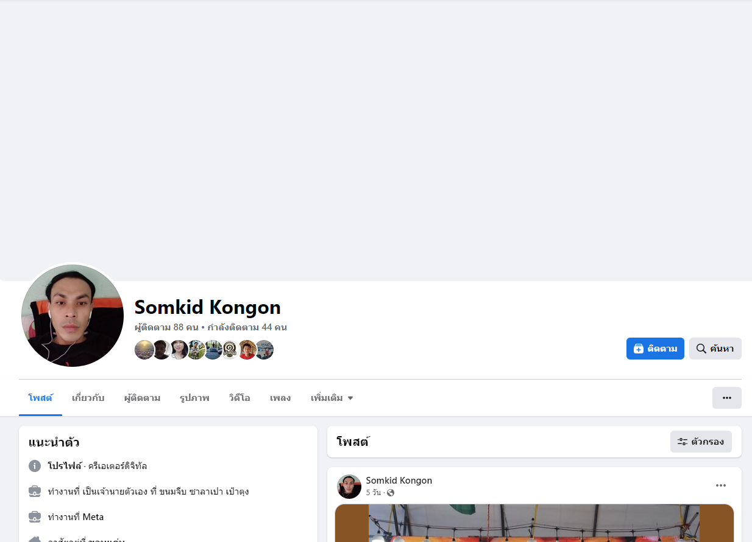Image resolution: width=752 pixels, height=542 pixels.
Task: Click the globe public-audience icon on post
Action: tap(391, 493)
